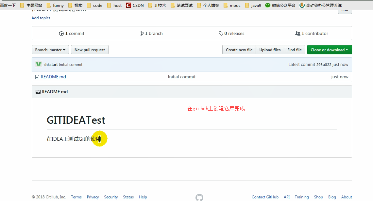Screen dimensions: 373x201
Task: Click the shkstart avatar image
Action: tap(39, 64)
